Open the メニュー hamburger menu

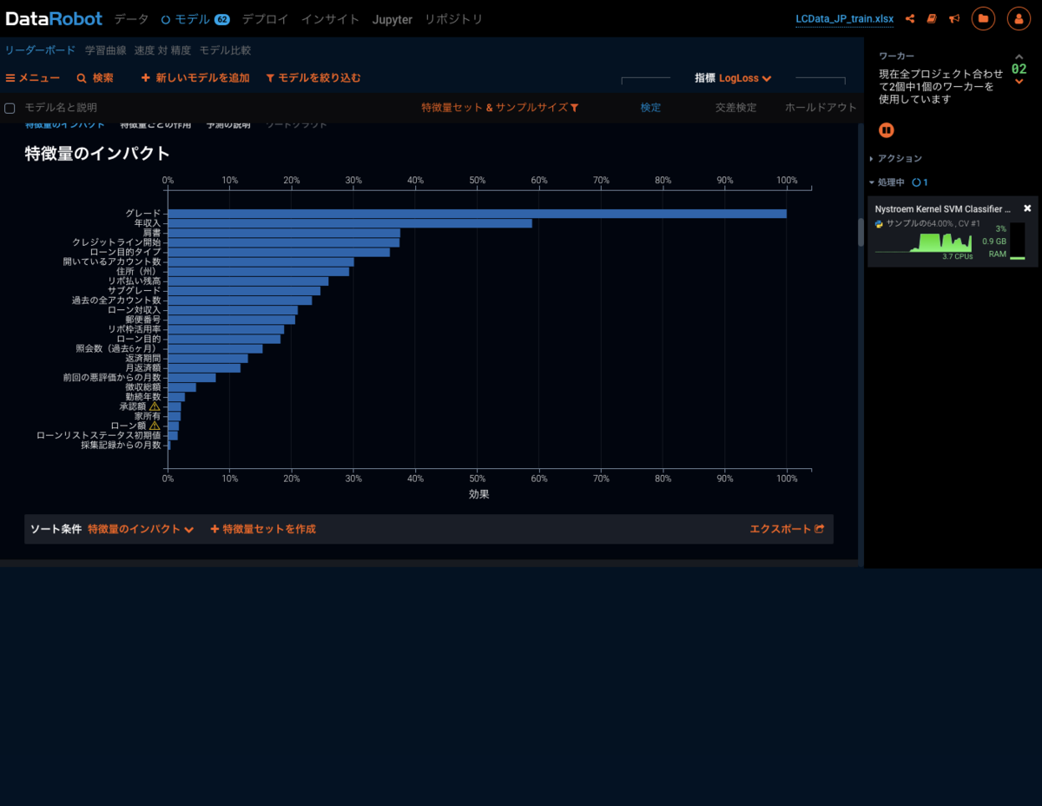coord(33,78)
